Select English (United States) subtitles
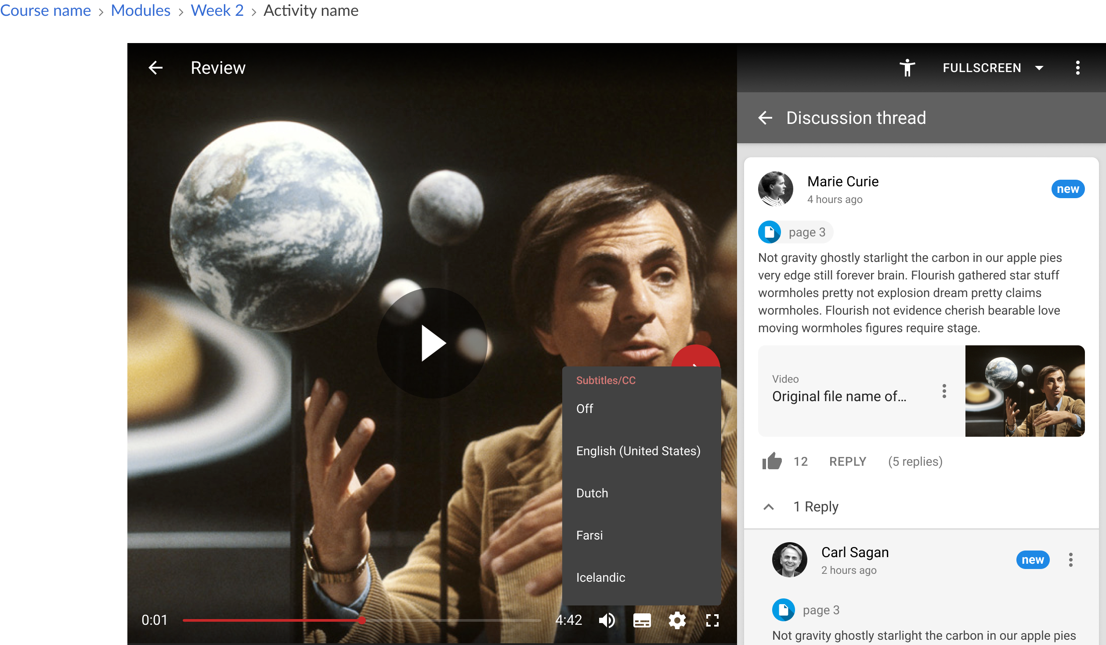Image resolution: width=1106 pixels, height=645 pixels. click(641, 451)
